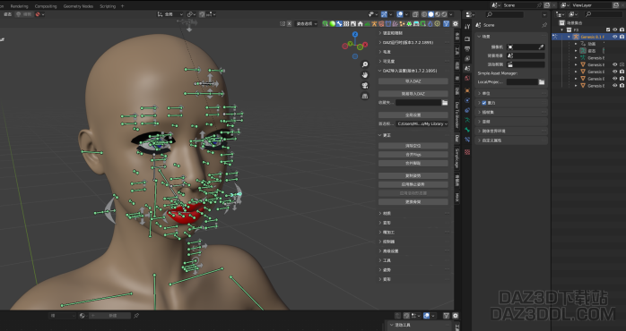Switch to Geometry Nodes workspace tab
626x331 pixels.
pyautogui.click(x=78, y=6)
